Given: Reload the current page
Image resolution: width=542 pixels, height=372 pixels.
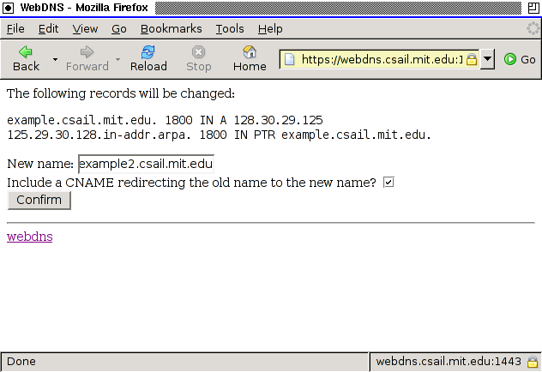Looking at the screenshot, I should tap(148, 59).
